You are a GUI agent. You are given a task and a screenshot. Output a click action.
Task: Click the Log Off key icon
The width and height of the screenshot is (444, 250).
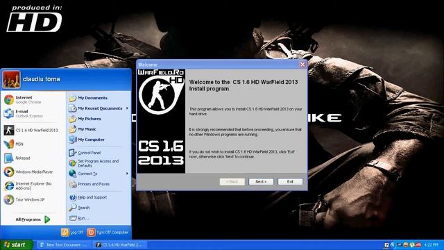pyautogui.click(x=65, y=232)
